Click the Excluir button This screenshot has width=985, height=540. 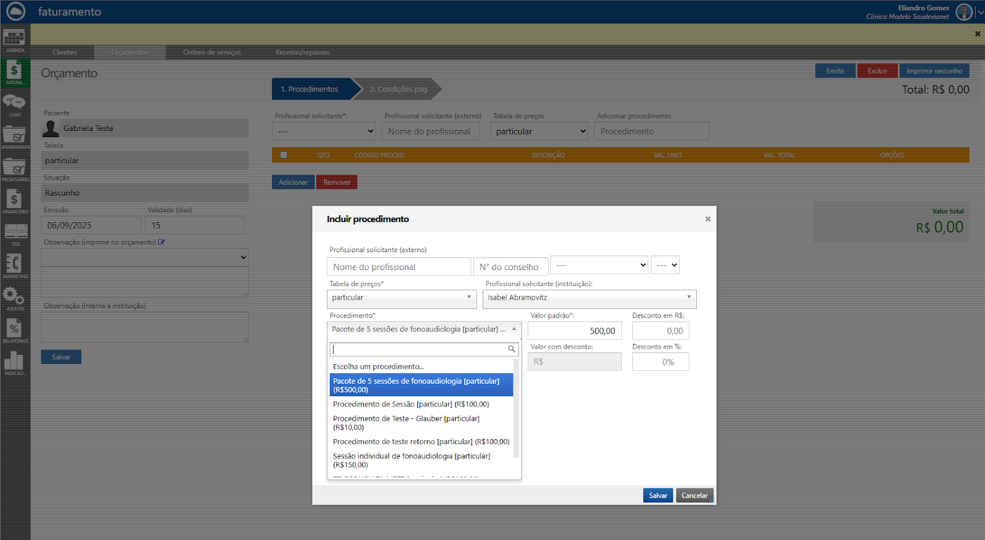(x=877, y=71)
